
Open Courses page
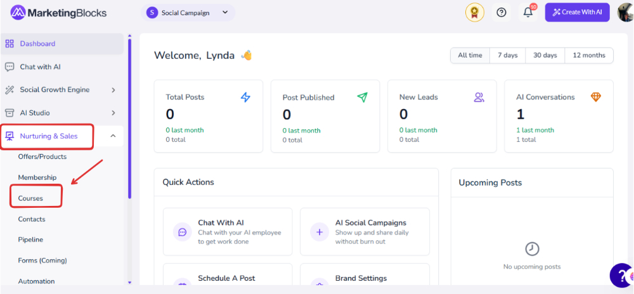(30, 198)
